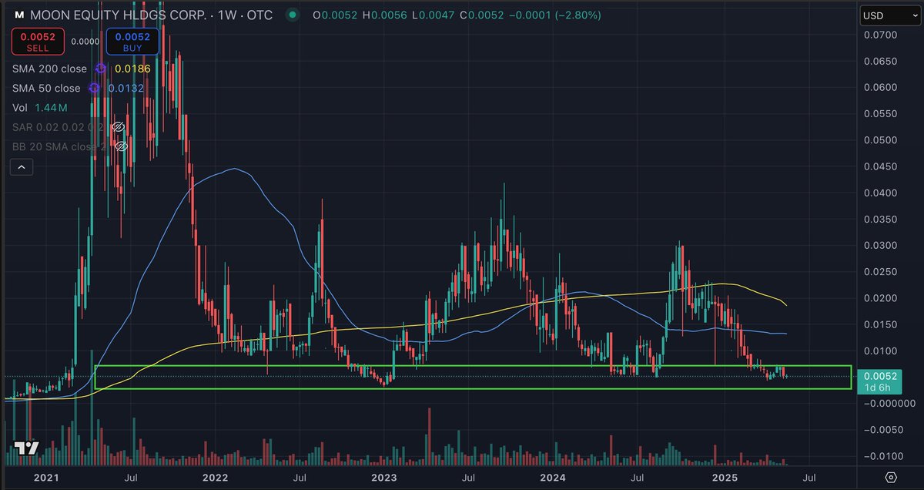
Task: Show the hidden BB 20 SMA indicator eye icon
Action: pos(120,146)
